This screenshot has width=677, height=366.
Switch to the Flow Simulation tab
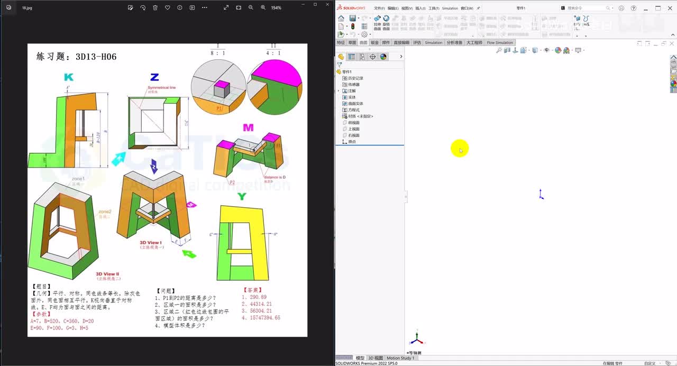(500, 43)
